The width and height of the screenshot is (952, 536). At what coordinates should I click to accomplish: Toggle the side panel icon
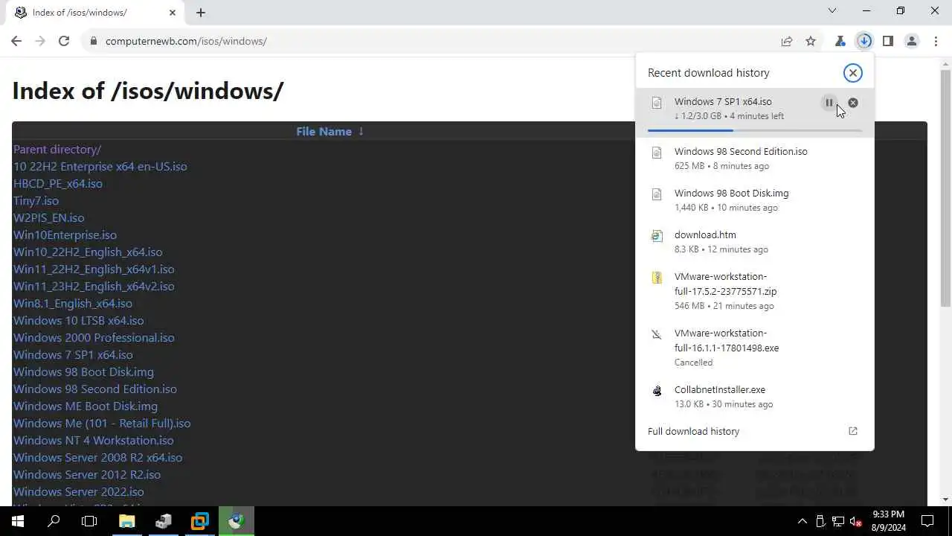tap(888, 41)
